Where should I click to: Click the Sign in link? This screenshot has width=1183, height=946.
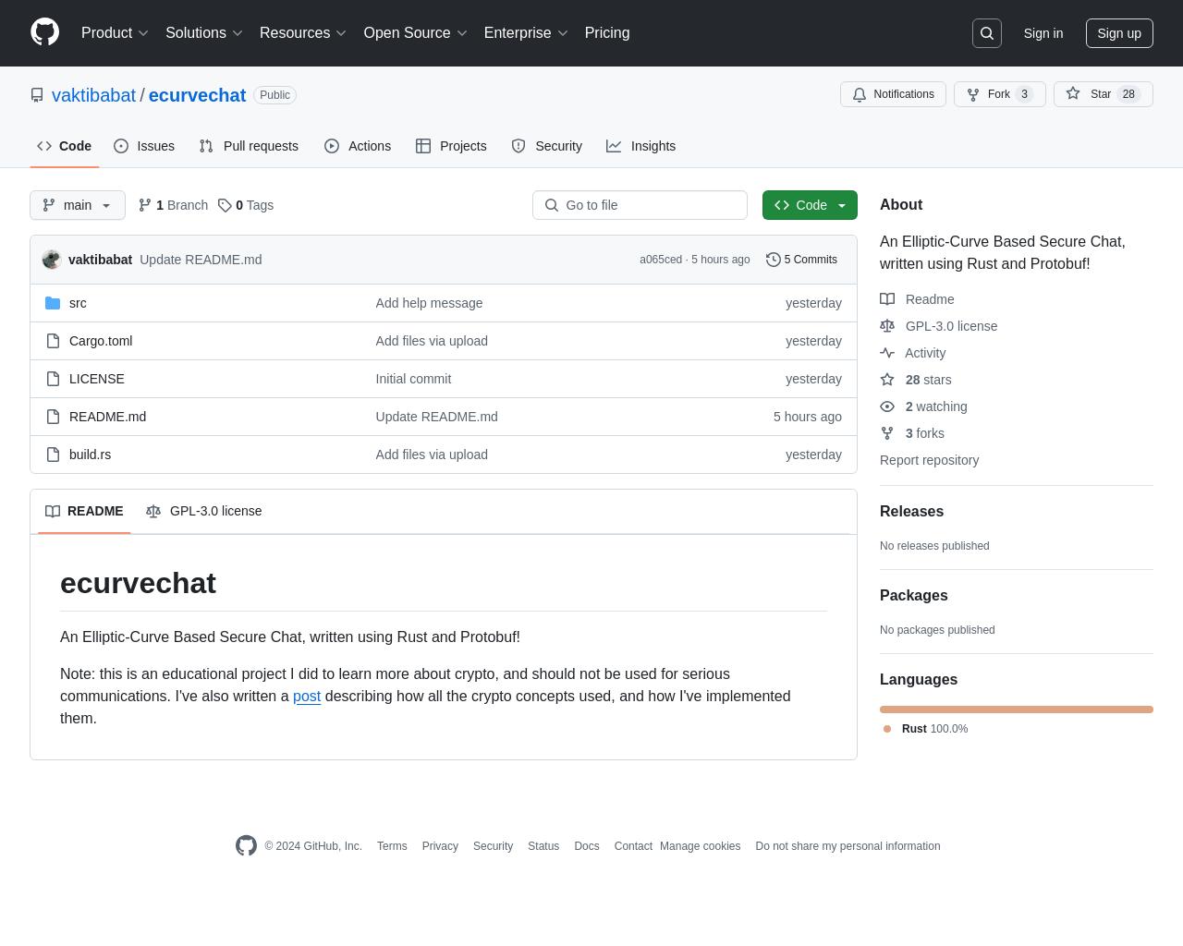(1043, 33)
